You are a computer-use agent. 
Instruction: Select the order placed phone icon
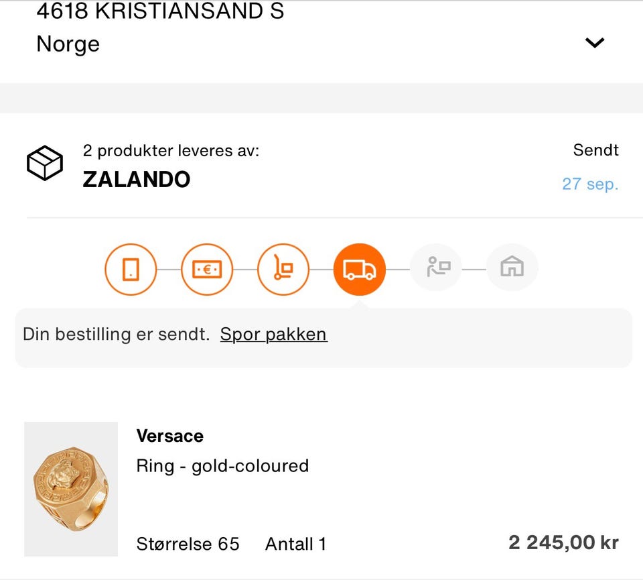131,268
